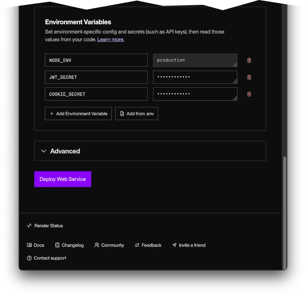Screen dimensions: 306x295
Task: Open the Feedback footer link
Action: [148, 245]
